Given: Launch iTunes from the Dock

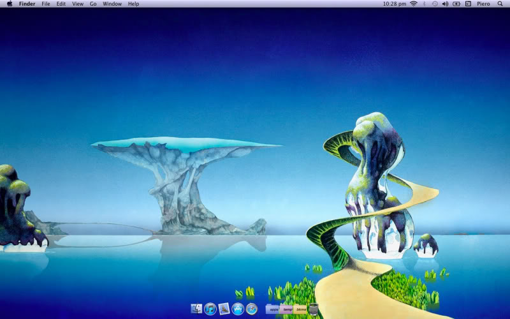Looking at the screenshot, I should click(x=210, y=309).
